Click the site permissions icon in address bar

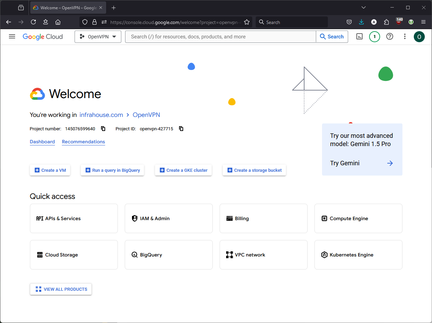pos(104,22)
